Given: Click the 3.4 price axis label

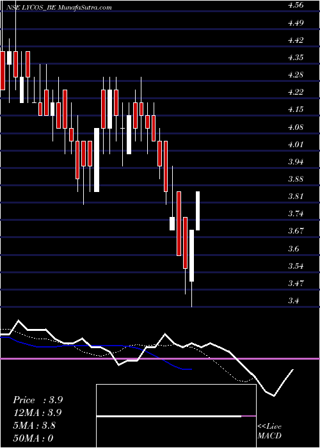Looking at the screenshot, I should tap(294, 301).
